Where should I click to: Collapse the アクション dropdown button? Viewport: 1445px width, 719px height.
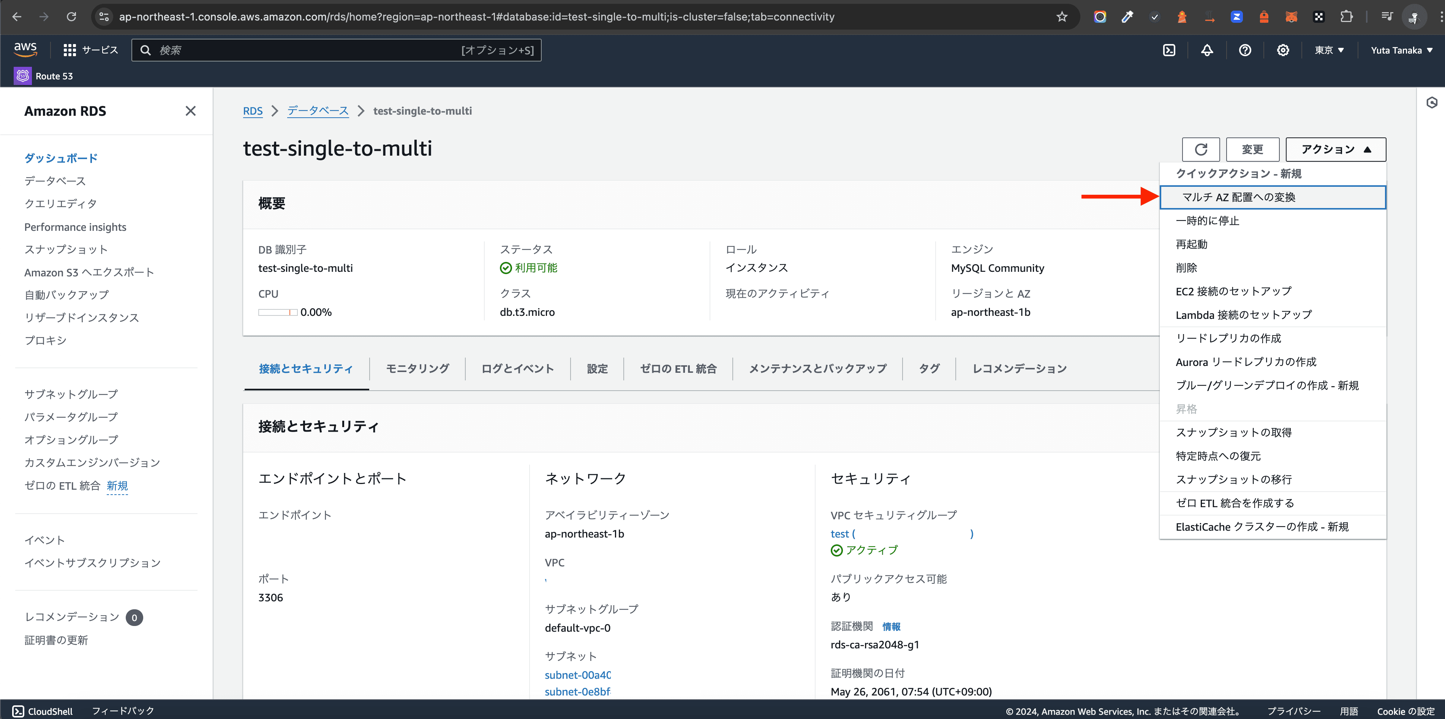pos(1336,149)
